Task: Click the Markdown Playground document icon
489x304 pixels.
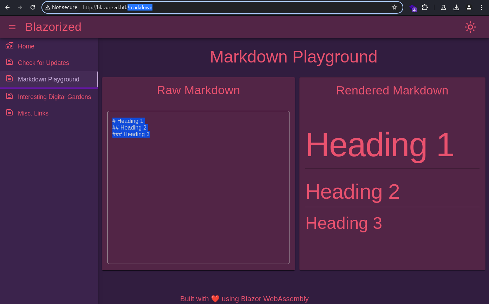Action: point(9,78)
